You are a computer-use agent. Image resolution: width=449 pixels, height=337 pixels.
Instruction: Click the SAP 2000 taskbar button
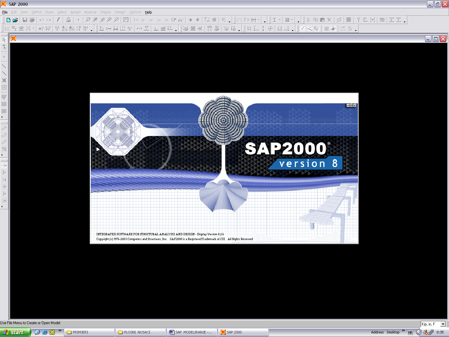coord(243,332)
